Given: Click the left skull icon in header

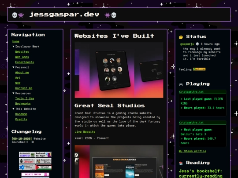Looking at the screenshot, I should [x=15, y=15].
